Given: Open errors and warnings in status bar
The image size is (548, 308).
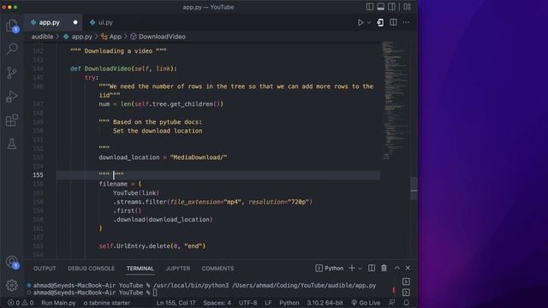Looking at the screenshot, I should pyautogui.click(x=21, y=303).
